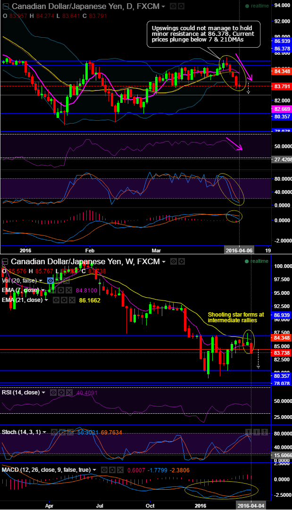Viewport: 292px width, 510px height.
Task: Open weekly chart symbol dropdown arrow
Action: pos(163,261)
